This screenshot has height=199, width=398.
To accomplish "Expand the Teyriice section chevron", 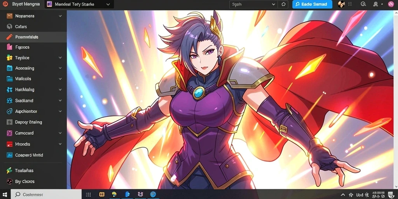I will pos(60,58).
